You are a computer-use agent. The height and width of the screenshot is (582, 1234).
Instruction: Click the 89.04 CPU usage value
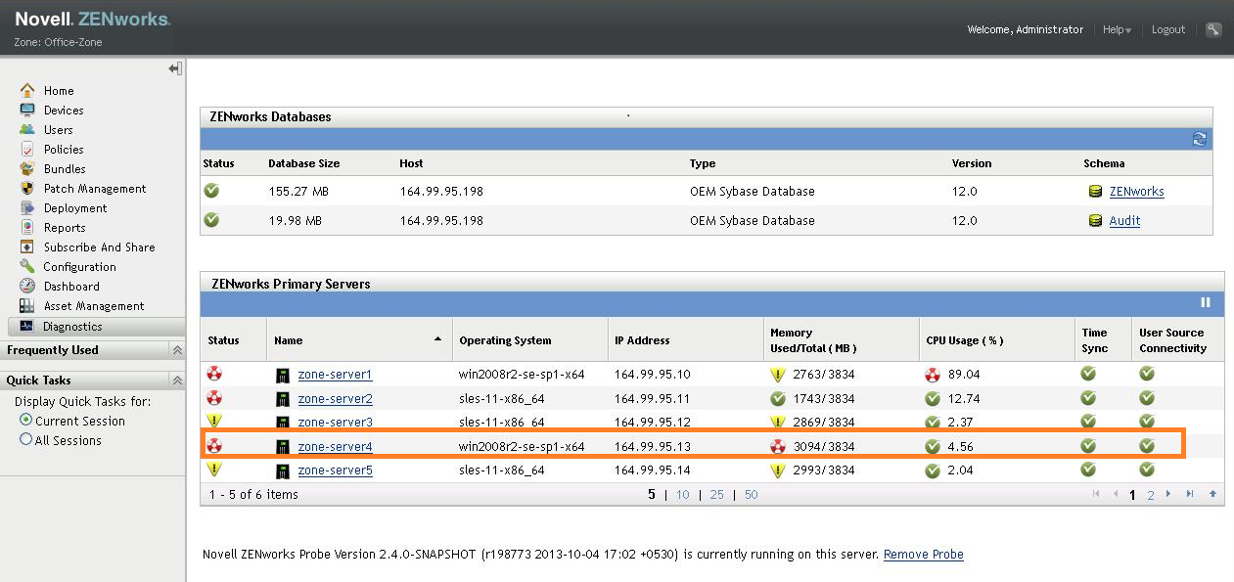(964, 375)
